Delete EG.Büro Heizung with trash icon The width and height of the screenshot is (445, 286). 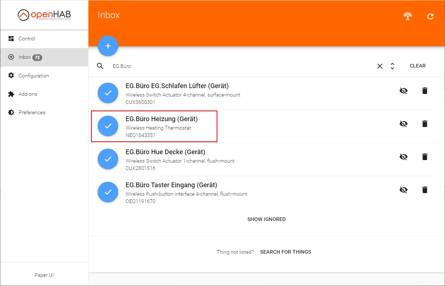coord(425,124)
